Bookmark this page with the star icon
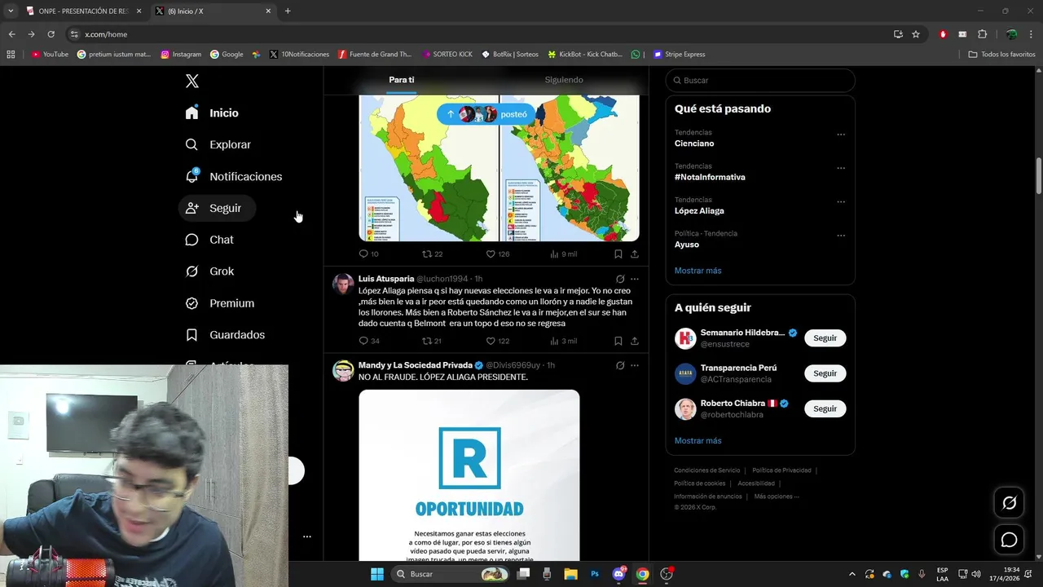1043x587 pixels. tap(916, 34)
